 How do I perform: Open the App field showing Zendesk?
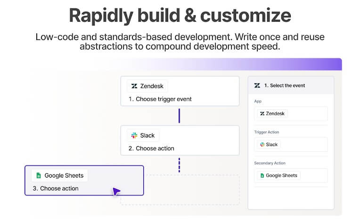point(291,114)
